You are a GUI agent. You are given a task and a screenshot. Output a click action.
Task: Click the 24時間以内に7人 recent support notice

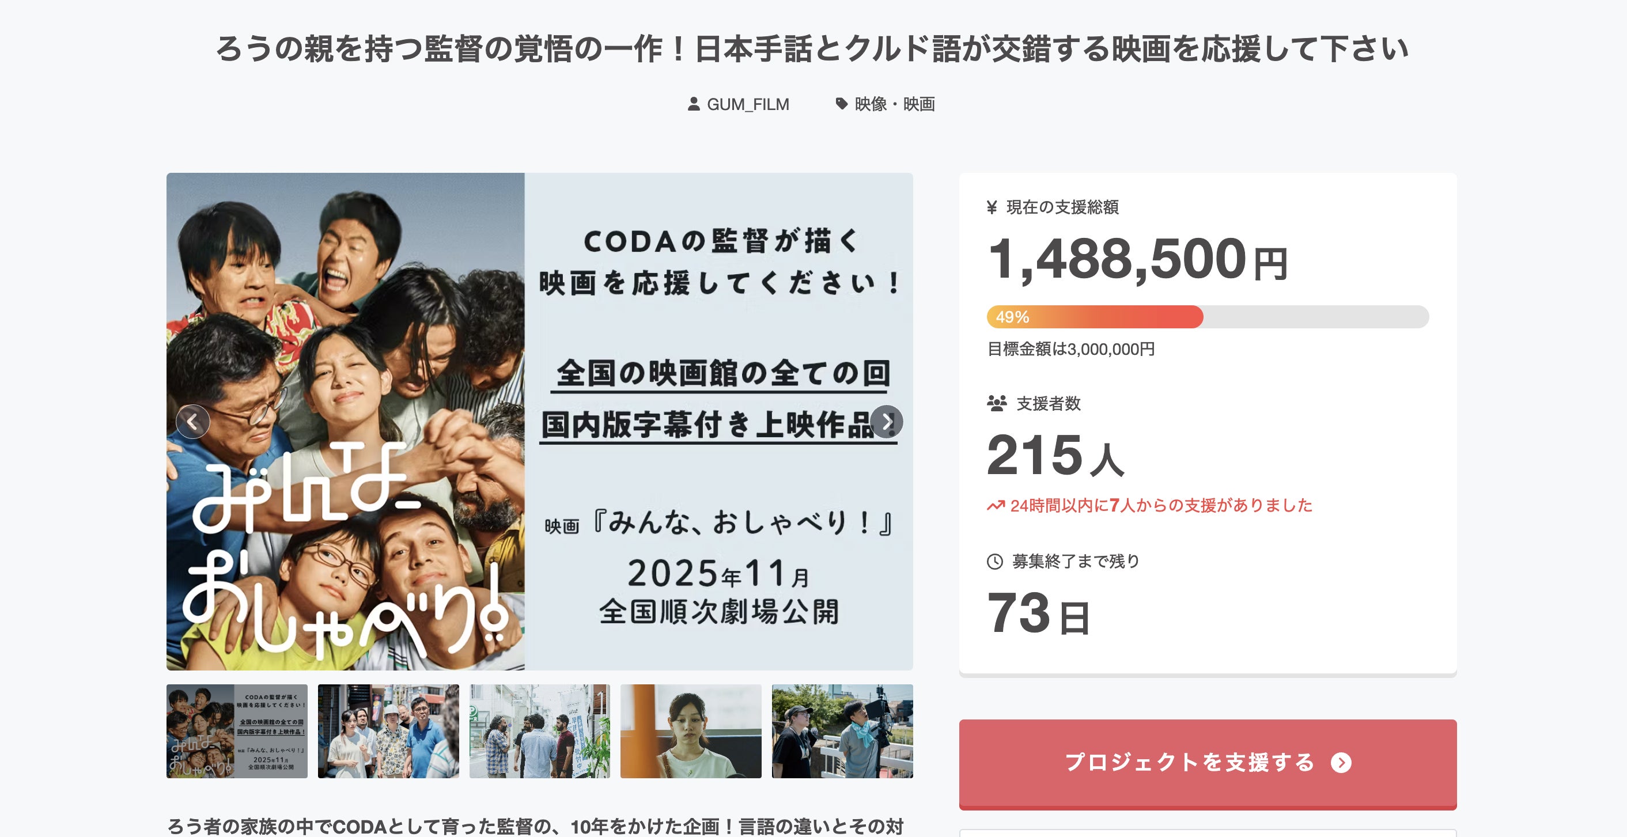(x=1161, y=505)
